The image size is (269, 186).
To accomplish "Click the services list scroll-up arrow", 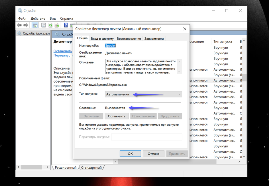I will (x=244, y=41).
